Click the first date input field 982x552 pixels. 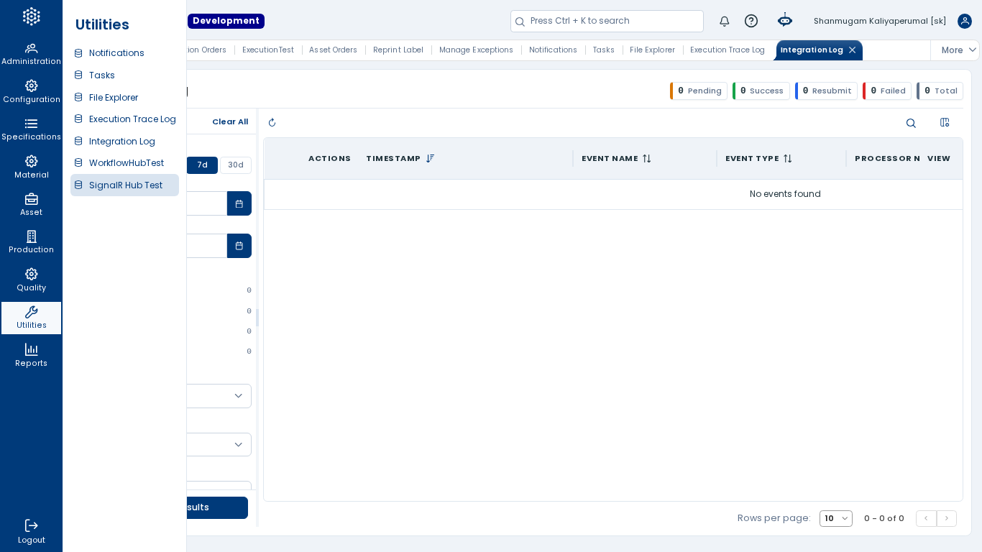click(207, 203)
